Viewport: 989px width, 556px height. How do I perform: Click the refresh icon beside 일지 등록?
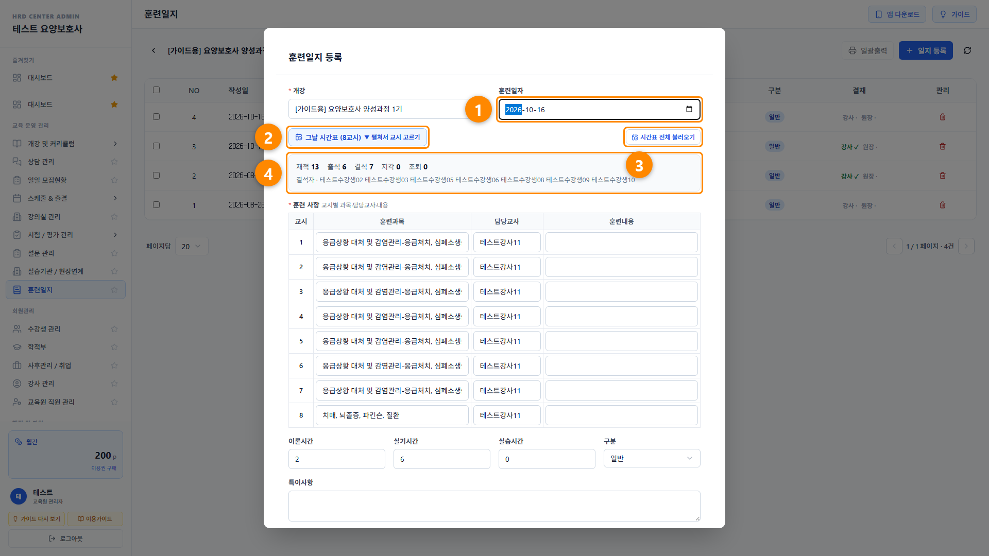(967, 50)
